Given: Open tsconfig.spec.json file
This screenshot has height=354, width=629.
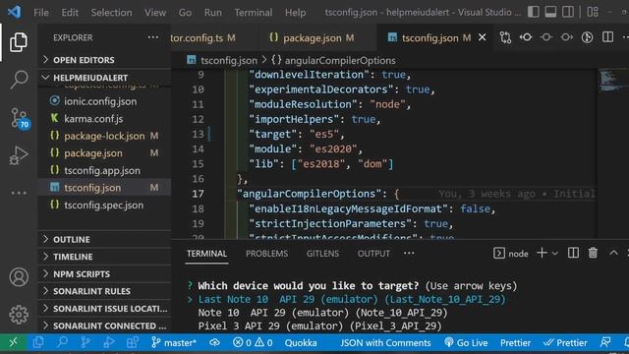Looking at the screenshot, I should click(104, 205).
